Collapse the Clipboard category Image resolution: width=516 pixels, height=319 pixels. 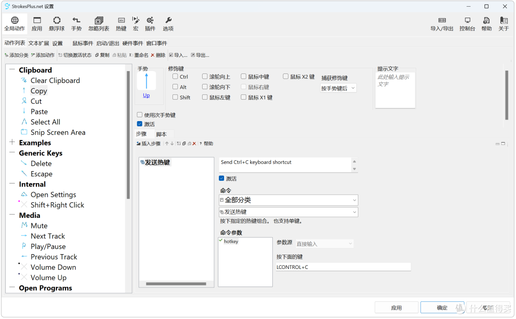[12, 69]
